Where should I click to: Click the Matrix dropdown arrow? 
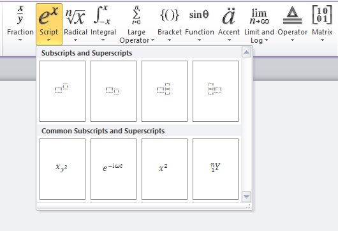(x=322, y=40)
